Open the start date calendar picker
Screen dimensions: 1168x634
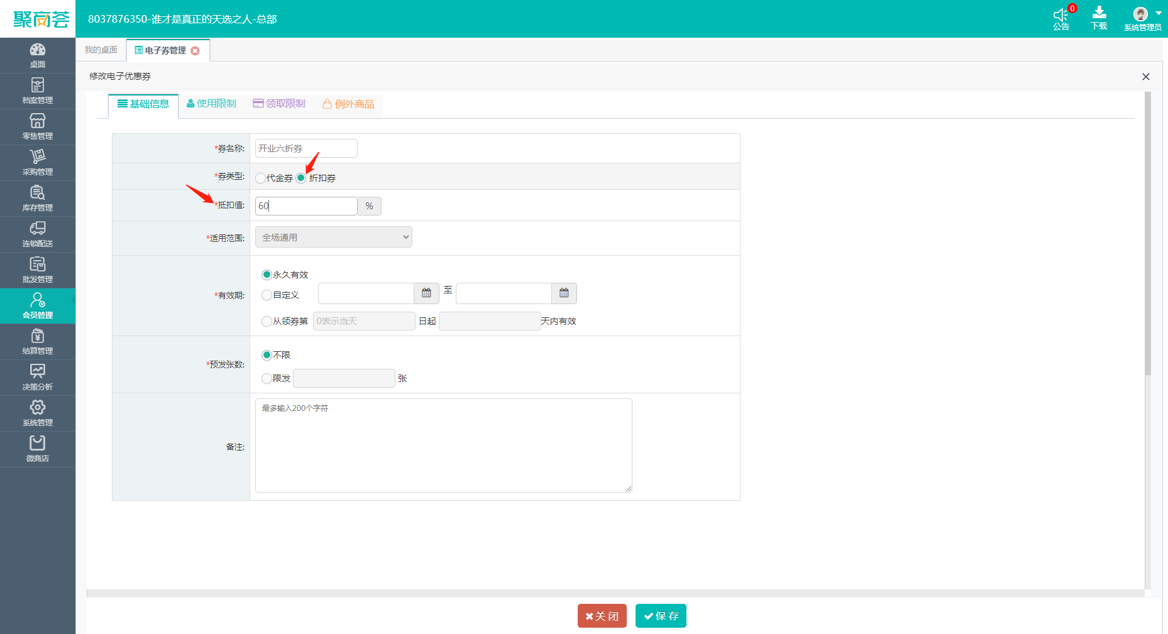426,293
